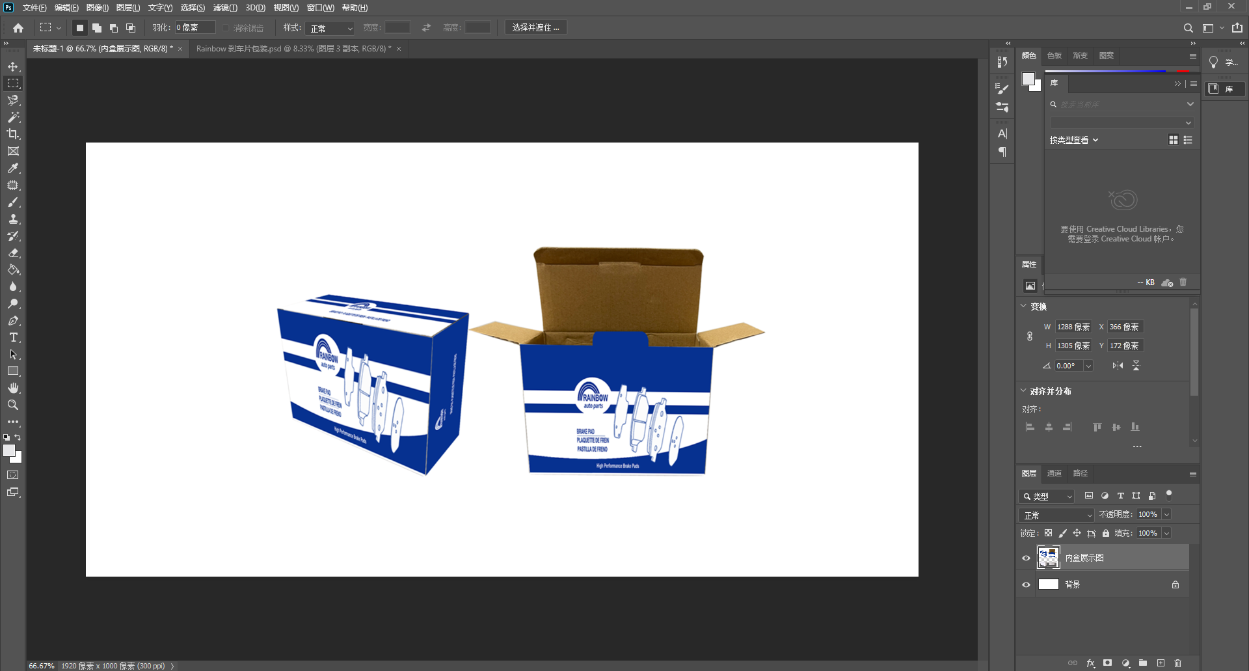Image resolution: width=1249 pixels, height=671 pixels.
Task: Select the Rectangle shape tool
Action: [13, 371]
